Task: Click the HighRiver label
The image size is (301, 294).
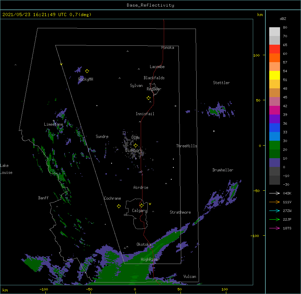Action: click(x=150, y=259)
